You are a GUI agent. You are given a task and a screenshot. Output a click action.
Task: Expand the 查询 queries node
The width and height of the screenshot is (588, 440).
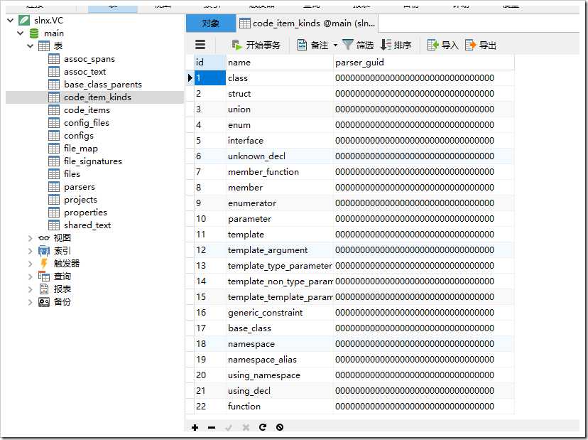(x=30, y=277)
